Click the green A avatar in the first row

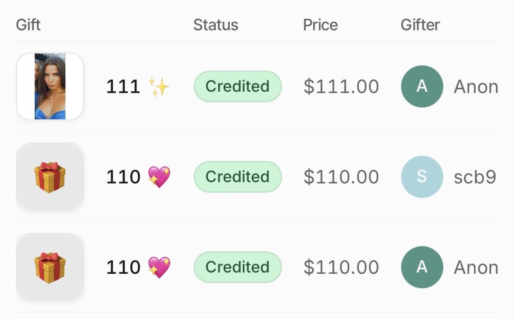(422, 86)
